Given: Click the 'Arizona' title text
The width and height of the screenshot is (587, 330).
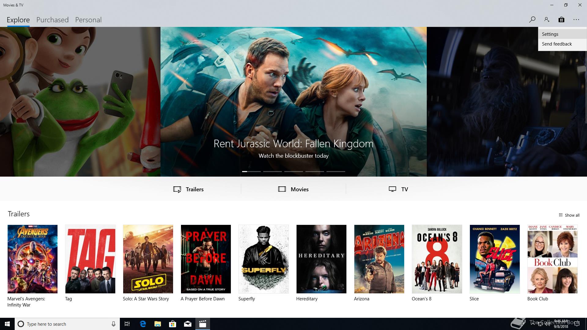Looking at the screenshot, I should [x=362, y=299].
